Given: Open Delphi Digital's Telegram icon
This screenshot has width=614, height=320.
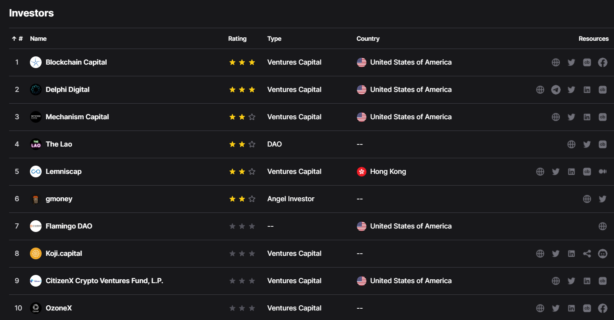Looking at the screenshot, I should pos(555,90).
